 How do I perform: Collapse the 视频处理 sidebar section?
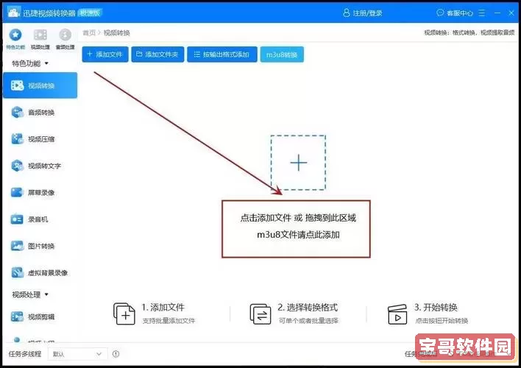click(x=30, y=294)
